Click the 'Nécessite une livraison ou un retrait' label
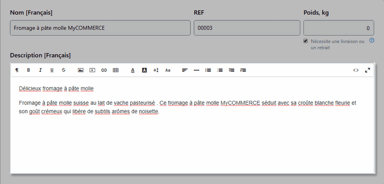This screenshot has height=184, width=384. [338, 44]
